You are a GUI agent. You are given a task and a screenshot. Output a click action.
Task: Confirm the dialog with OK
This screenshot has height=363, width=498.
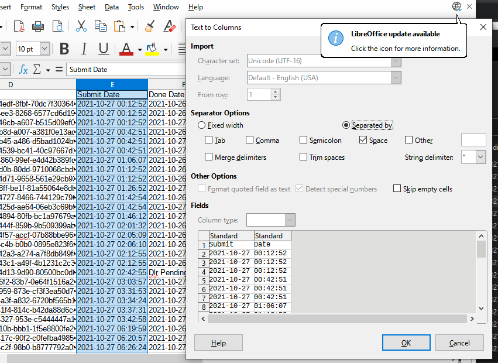pyautogui.click(x=406, y=343)
